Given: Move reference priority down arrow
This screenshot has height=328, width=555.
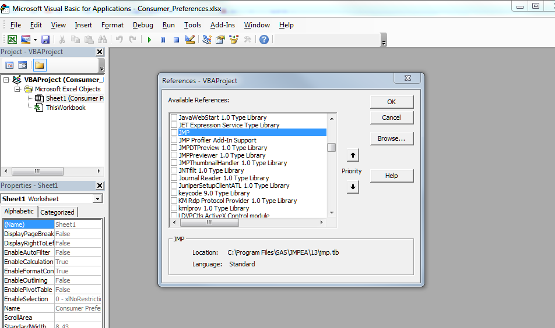Looking at the screenshot, I should coord(353,187).
